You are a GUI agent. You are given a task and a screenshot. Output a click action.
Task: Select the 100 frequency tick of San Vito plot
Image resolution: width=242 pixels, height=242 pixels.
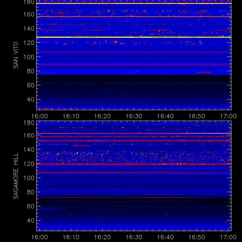pyautogui.click(x=29, y=57)
